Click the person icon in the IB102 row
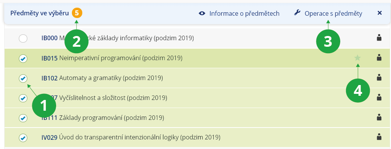The height and width of the screenshot is (149, 391). point(379,77)
